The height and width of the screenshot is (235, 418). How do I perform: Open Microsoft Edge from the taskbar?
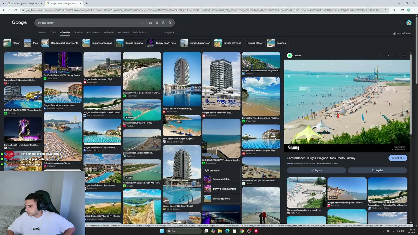coord(227,231)
